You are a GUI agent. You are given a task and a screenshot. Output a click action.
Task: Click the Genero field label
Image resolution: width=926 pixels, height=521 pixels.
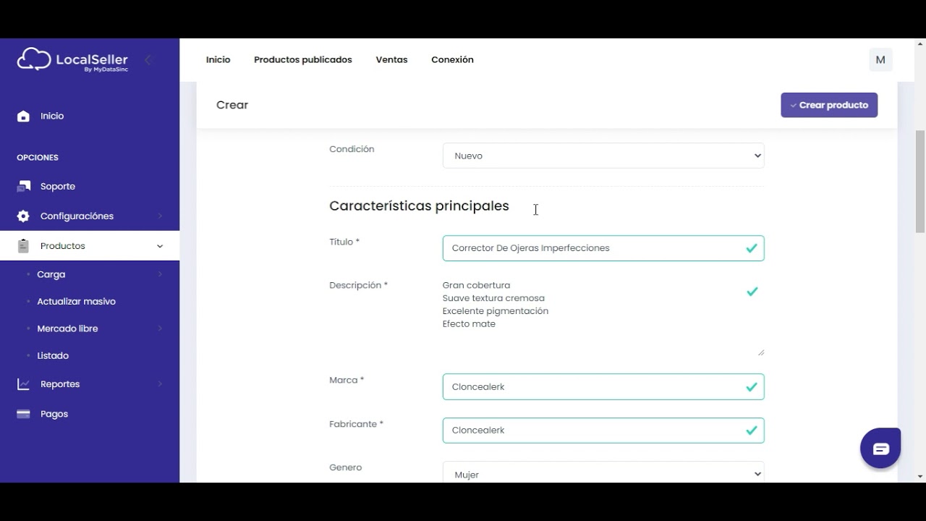345,467
